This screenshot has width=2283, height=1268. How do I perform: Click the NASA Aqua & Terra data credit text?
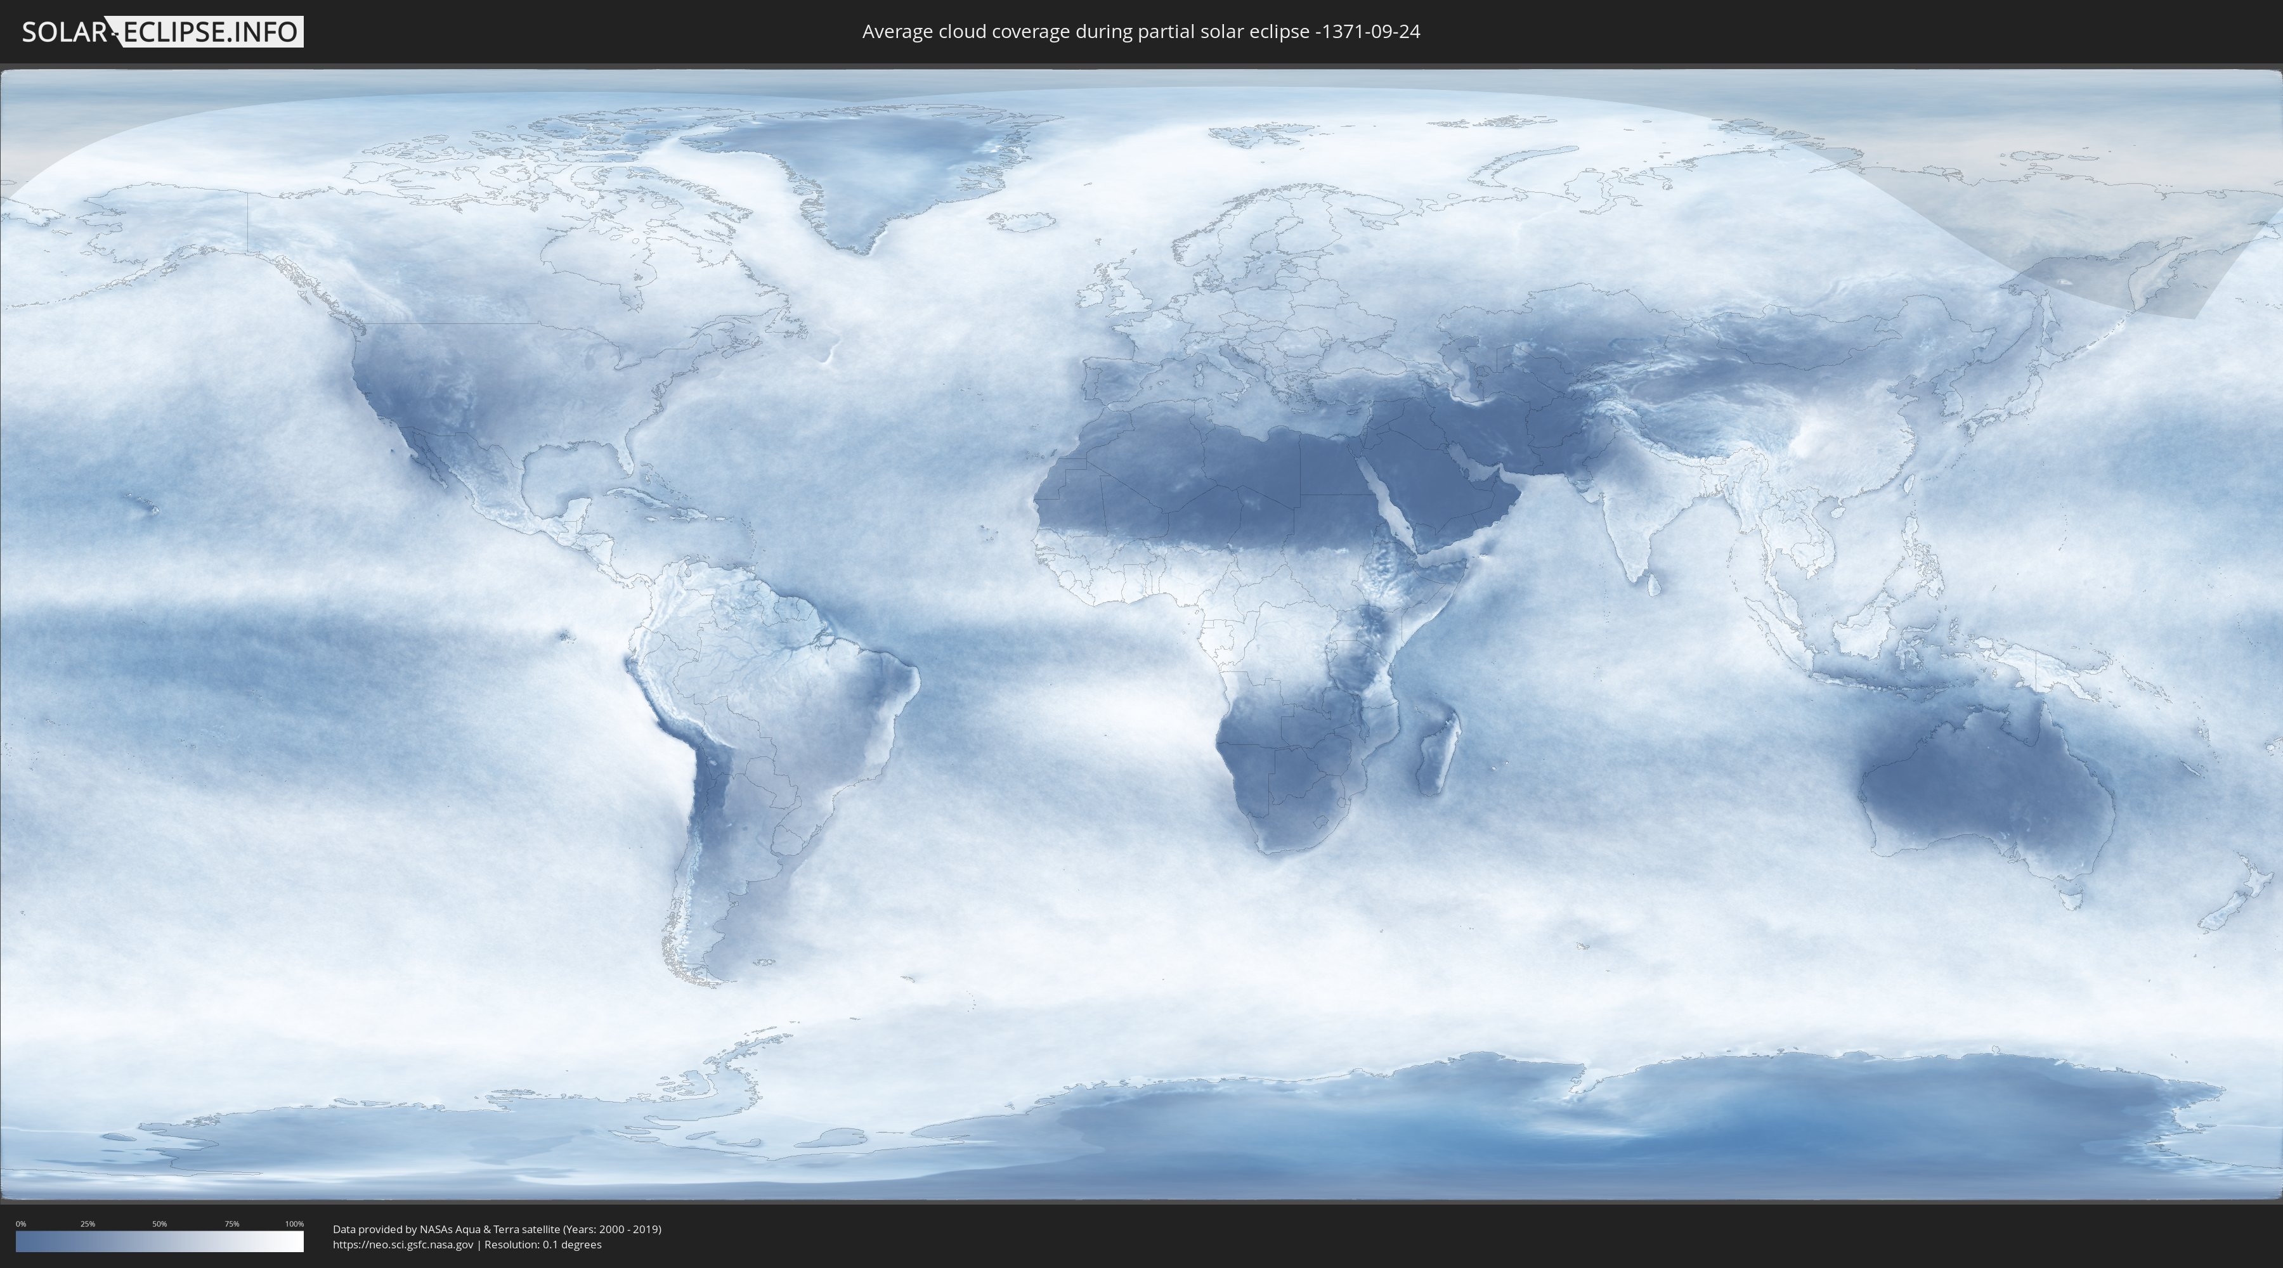coord(497,1229)
